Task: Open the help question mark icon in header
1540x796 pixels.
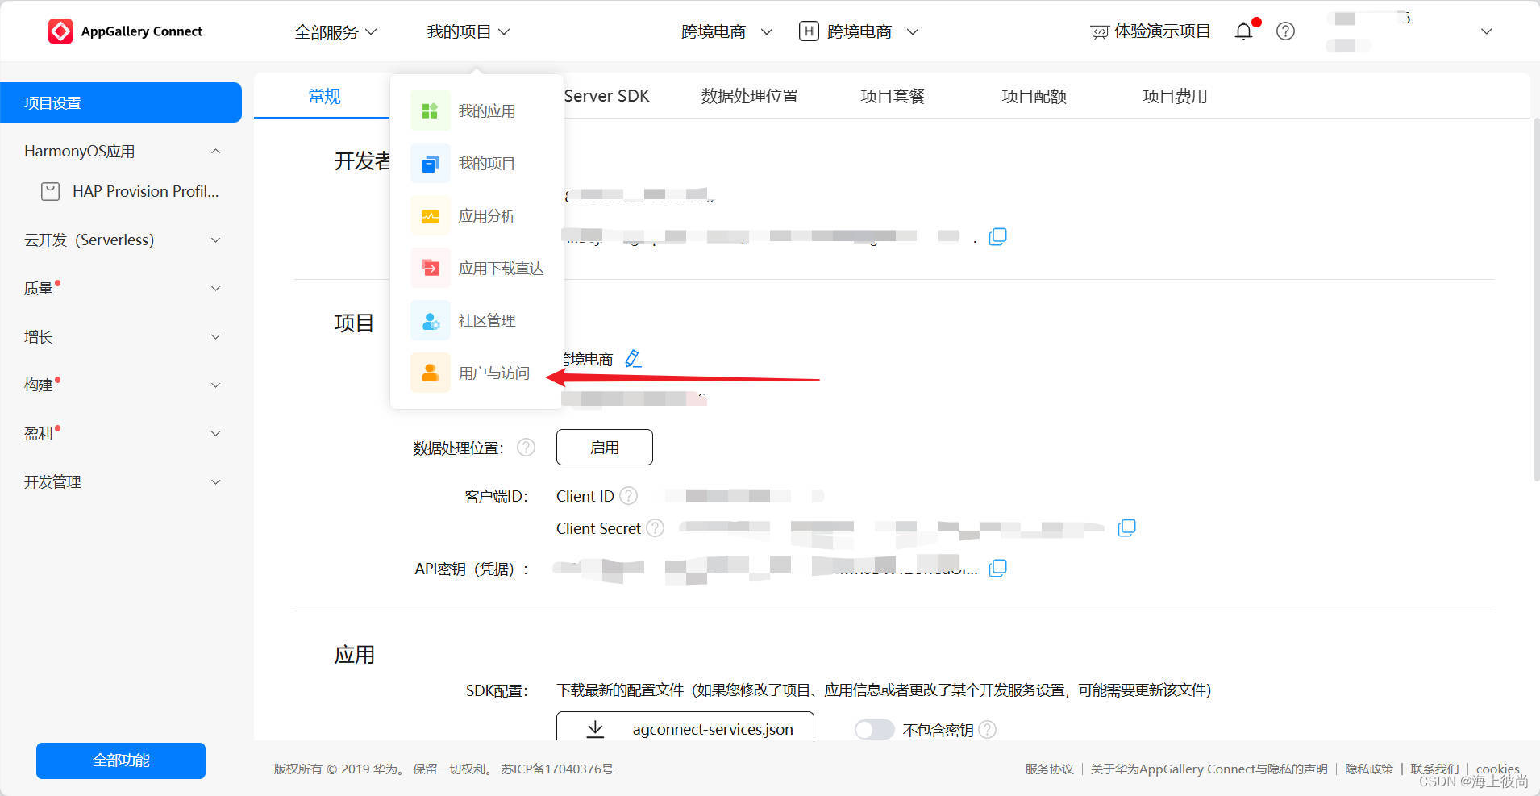Action: 1285,31
